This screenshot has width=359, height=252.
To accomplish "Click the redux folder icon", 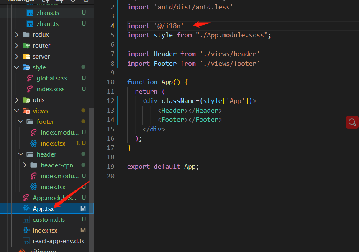I will (x=26, y=35).
